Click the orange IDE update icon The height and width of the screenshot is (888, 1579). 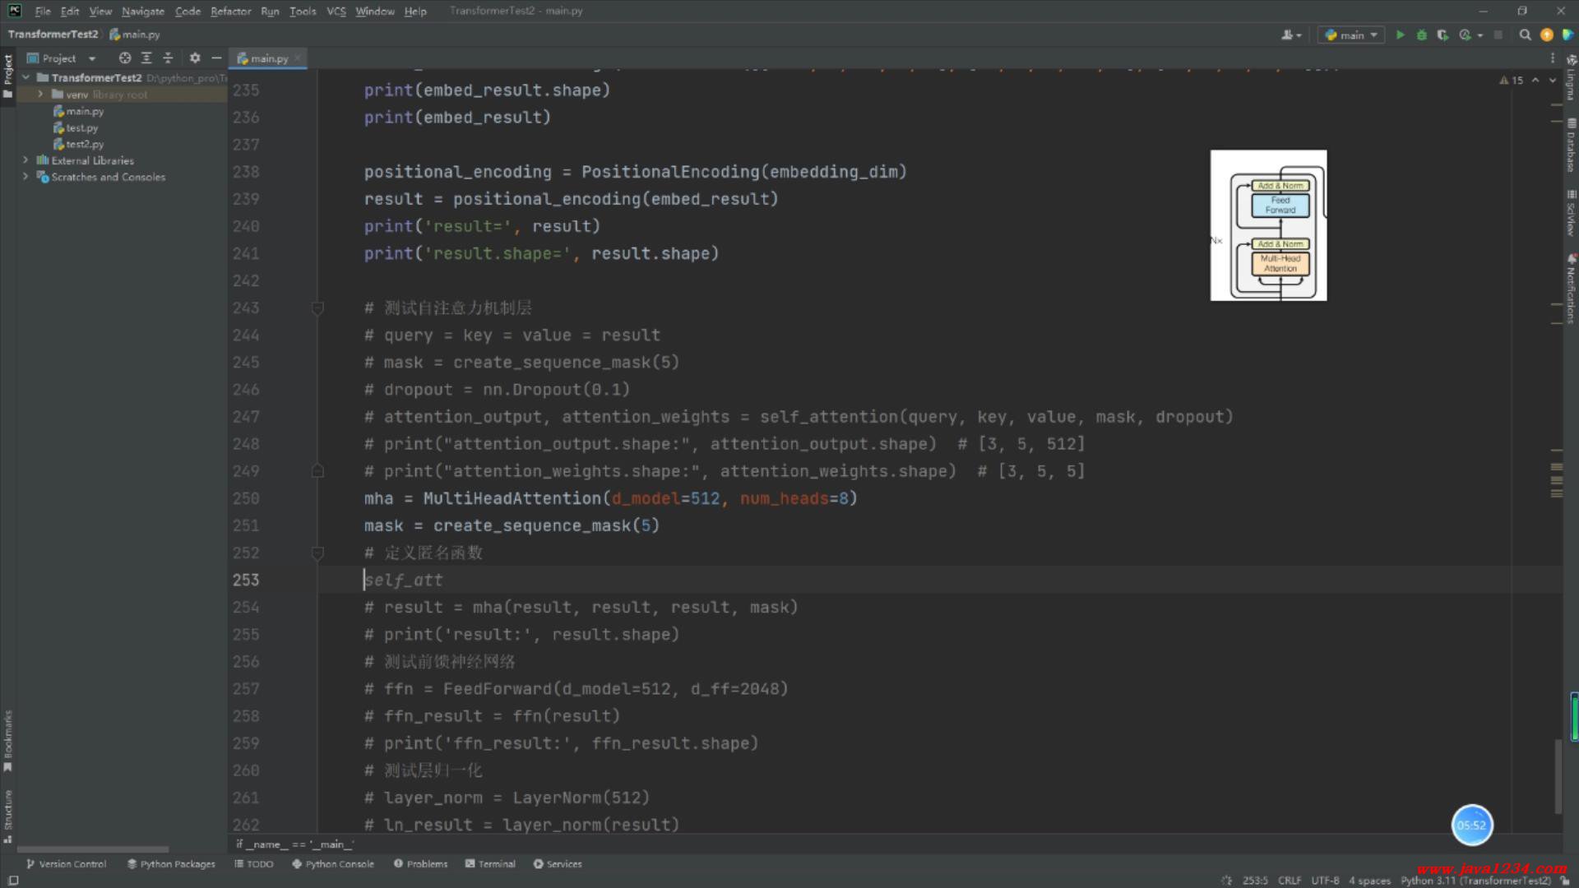pyautogui.click(x=1547, y=35)
